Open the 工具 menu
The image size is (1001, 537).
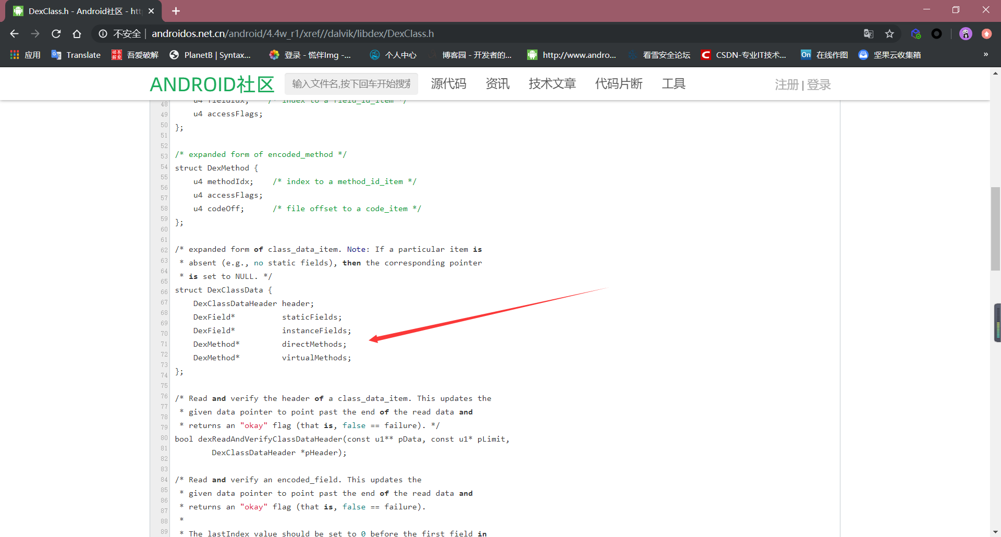(x=674, y=84)
